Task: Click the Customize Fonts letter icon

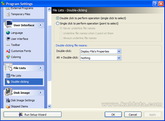Action: pyautogui.click(x=8, y=51)
